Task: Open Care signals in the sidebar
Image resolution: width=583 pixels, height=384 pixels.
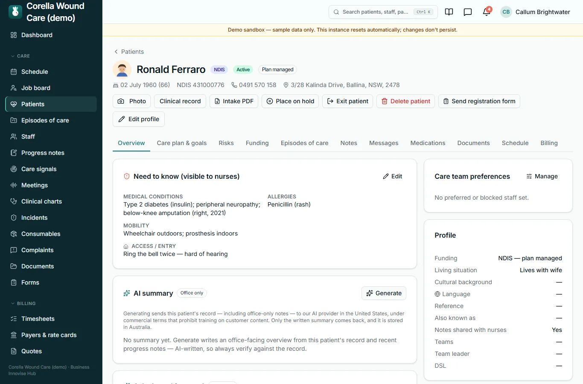Action: [x=51, y=169]
